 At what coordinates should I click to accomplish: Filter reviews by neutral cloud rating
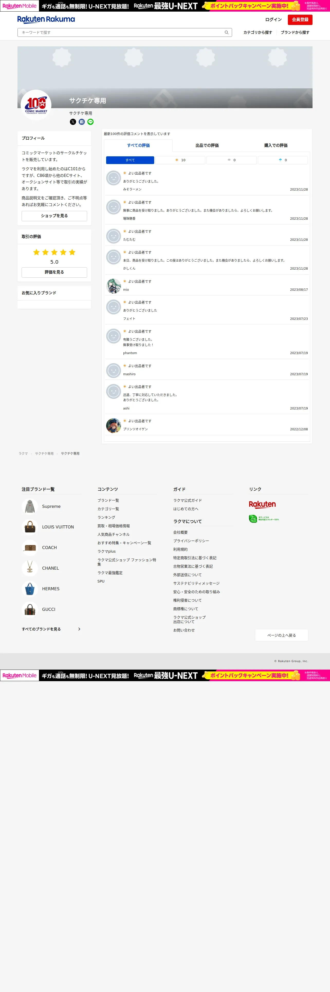(x=232, y=160)
